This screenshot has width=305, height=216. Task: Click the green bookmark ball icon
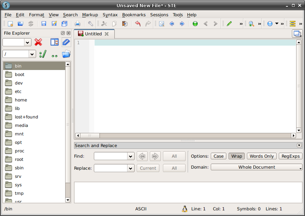coord(195,24)
